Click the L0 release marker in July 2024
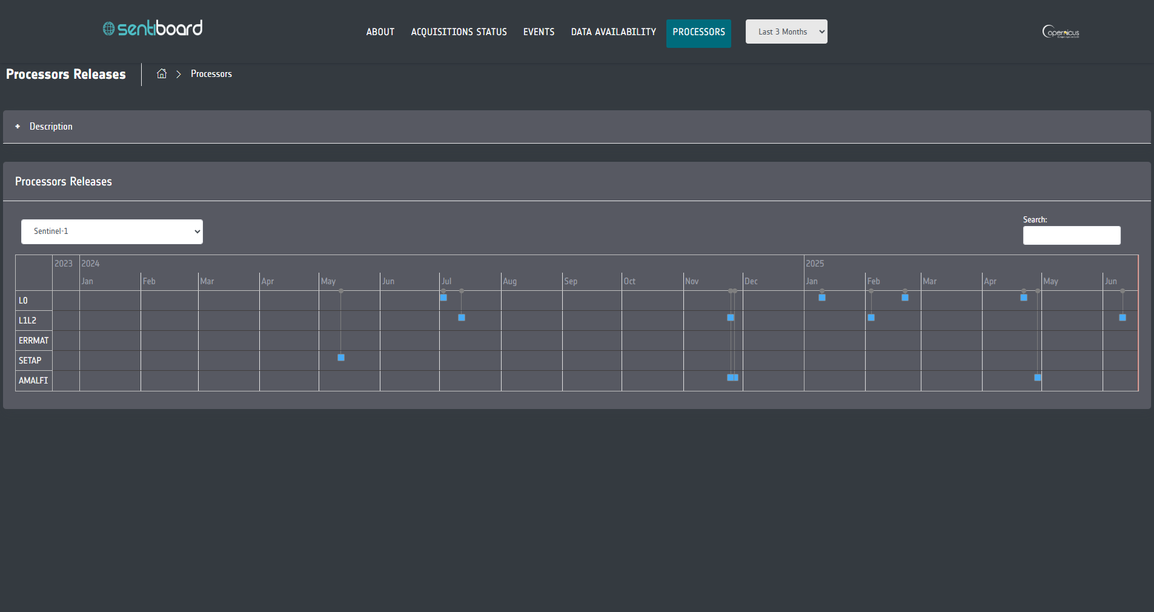Screen dimensions: 1154x612 coord(443,298)
